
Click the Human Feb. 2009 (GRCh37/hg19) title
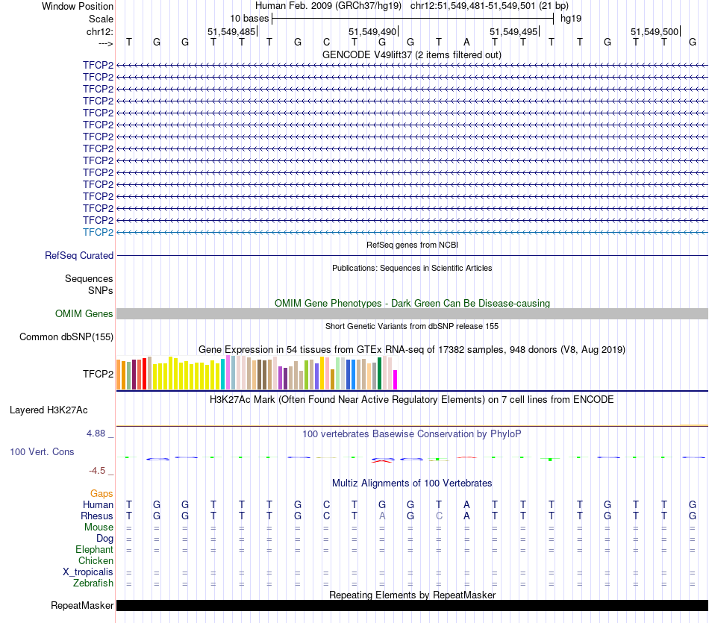tap(328, 6)
